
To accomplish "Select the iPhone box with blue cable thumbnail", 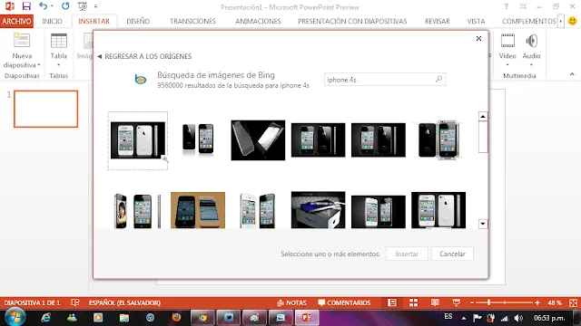I will coord(319,209).
